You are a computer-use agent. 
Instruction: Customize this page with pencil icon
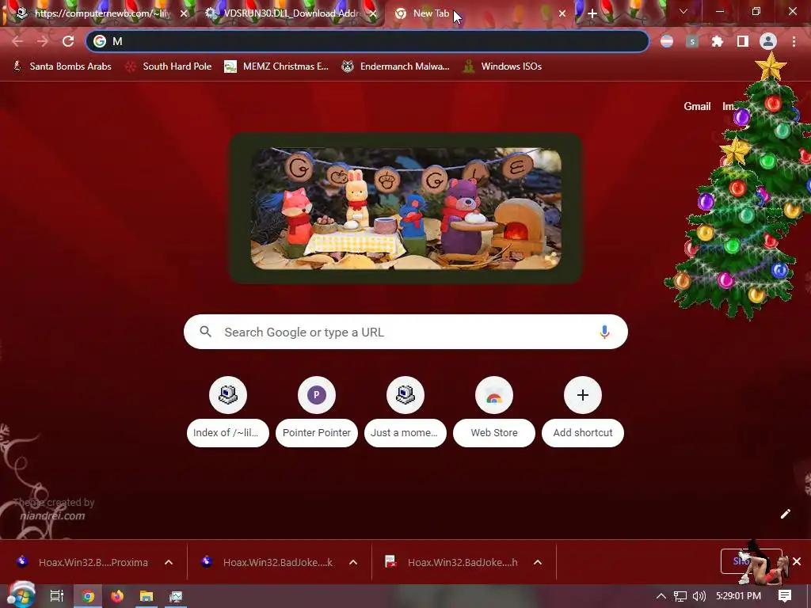click(785, 513)
